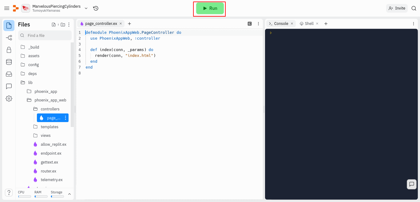420x202 pixels.
Task: Add a new editor tab with plus
Action: pyautogui.click(x=129, y=24)
